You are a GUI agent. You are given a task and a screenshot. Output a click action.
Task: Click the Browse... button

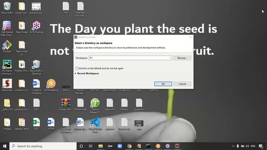pos(182,58)
